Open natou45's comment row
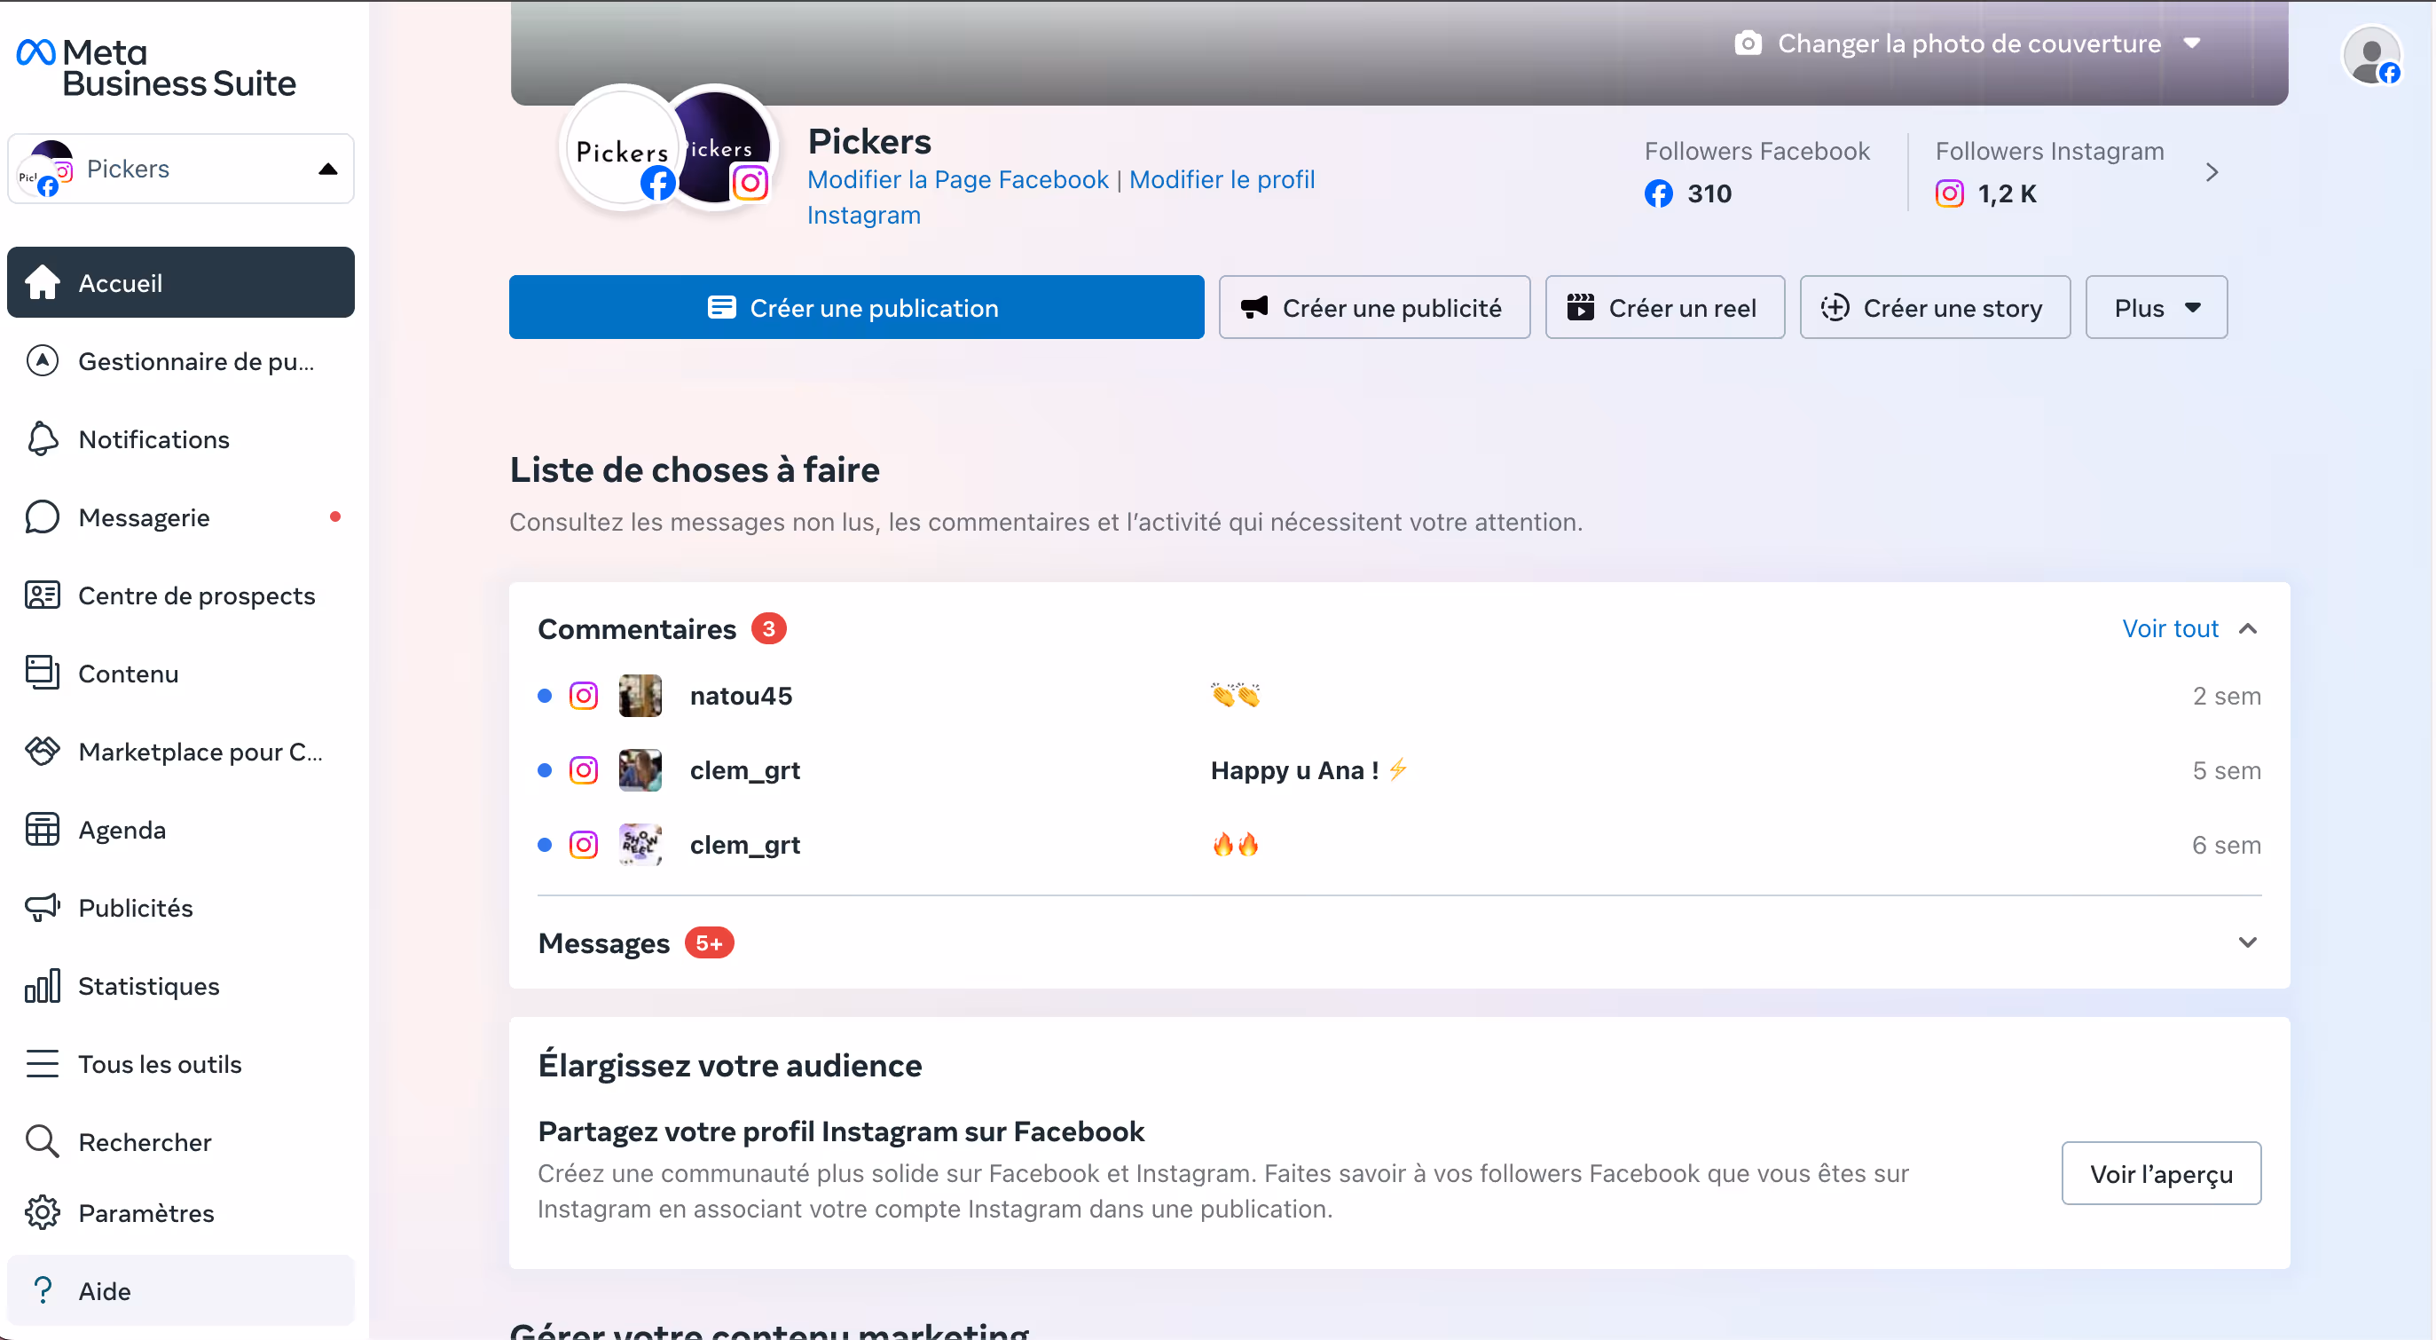This screenshot has width=2436, height=1340. coord(1399,696)
